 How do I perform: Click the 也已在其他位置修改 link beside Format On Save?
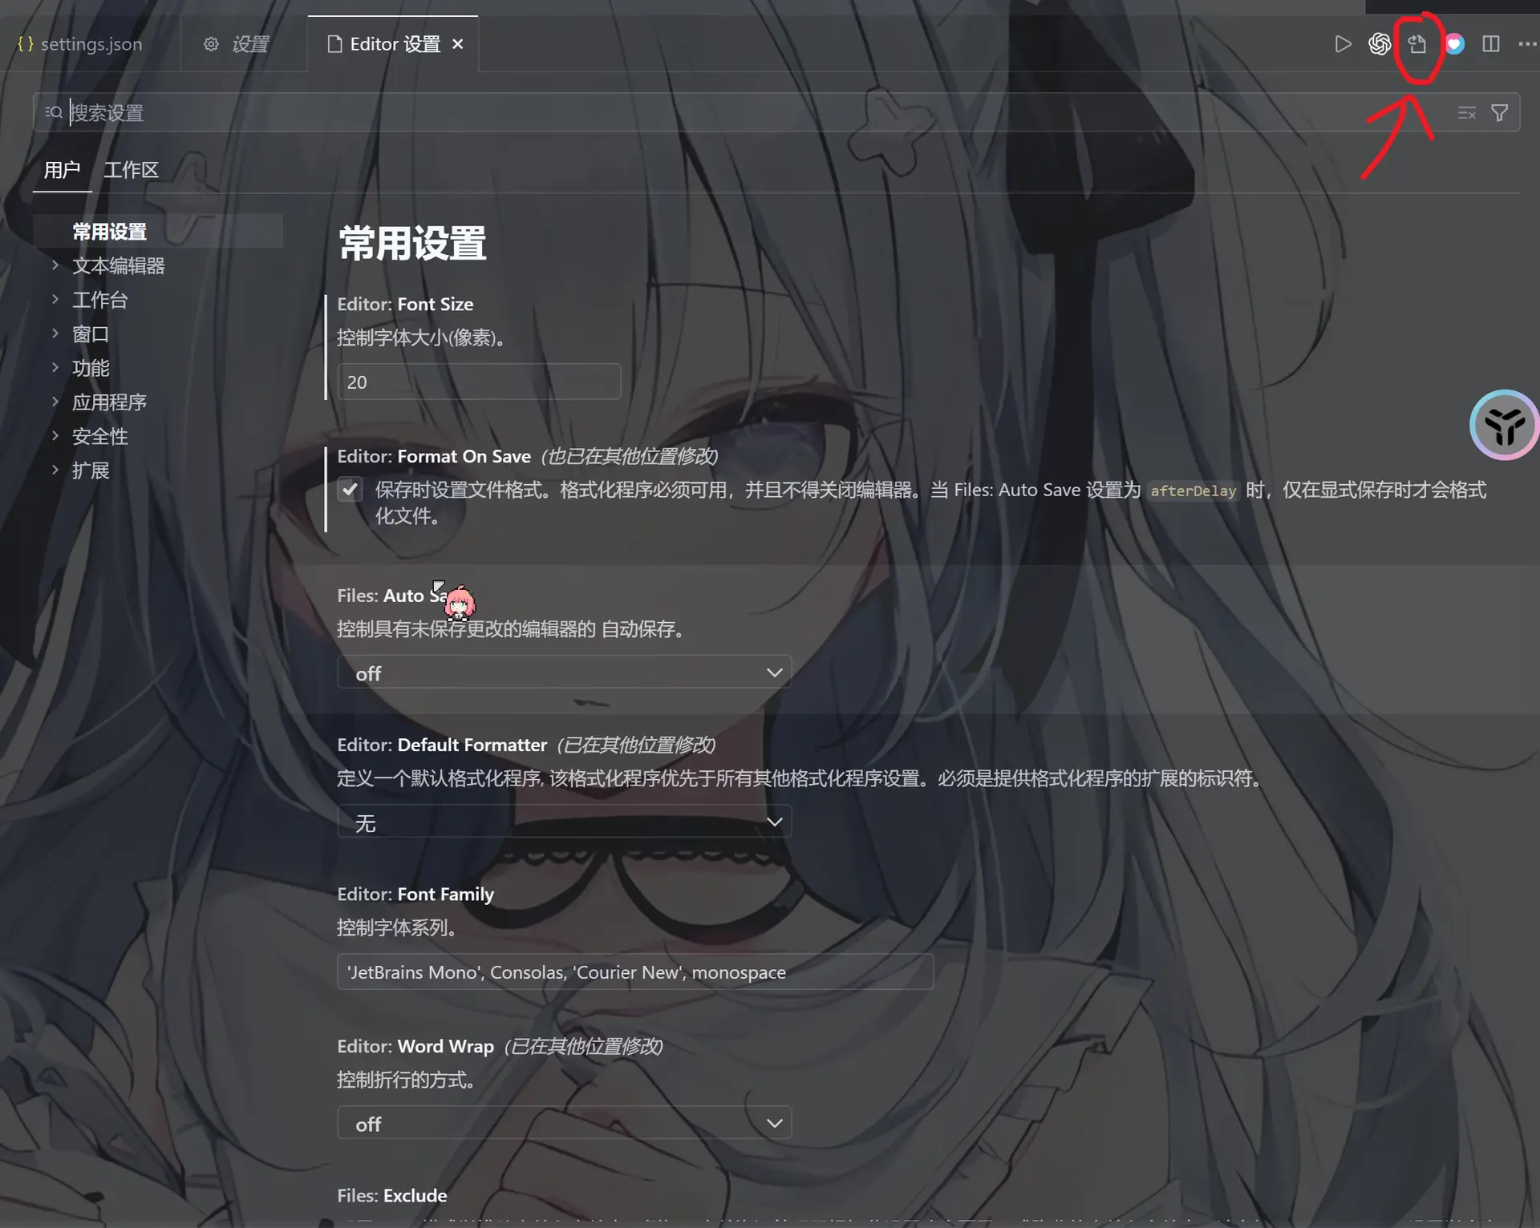point(629,457)
